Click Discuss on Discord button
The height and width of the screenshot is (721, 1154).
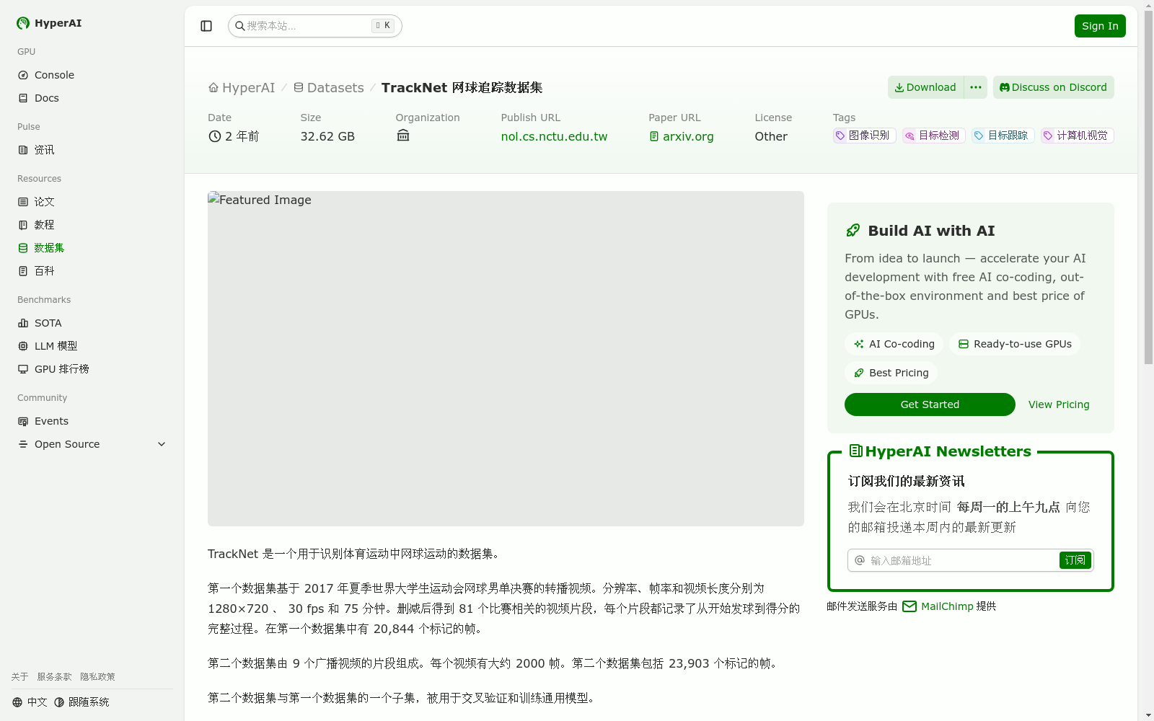point(1054,87)
